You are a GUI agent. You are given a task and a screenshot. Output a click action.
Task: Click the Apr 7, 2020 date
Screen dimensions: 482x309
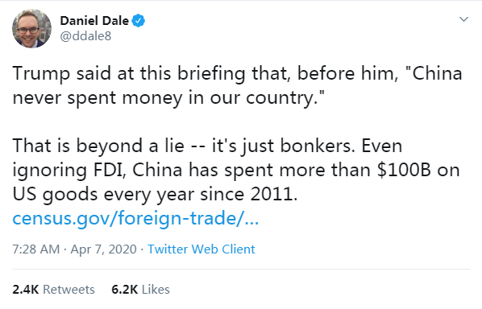(x=104, y=249)
